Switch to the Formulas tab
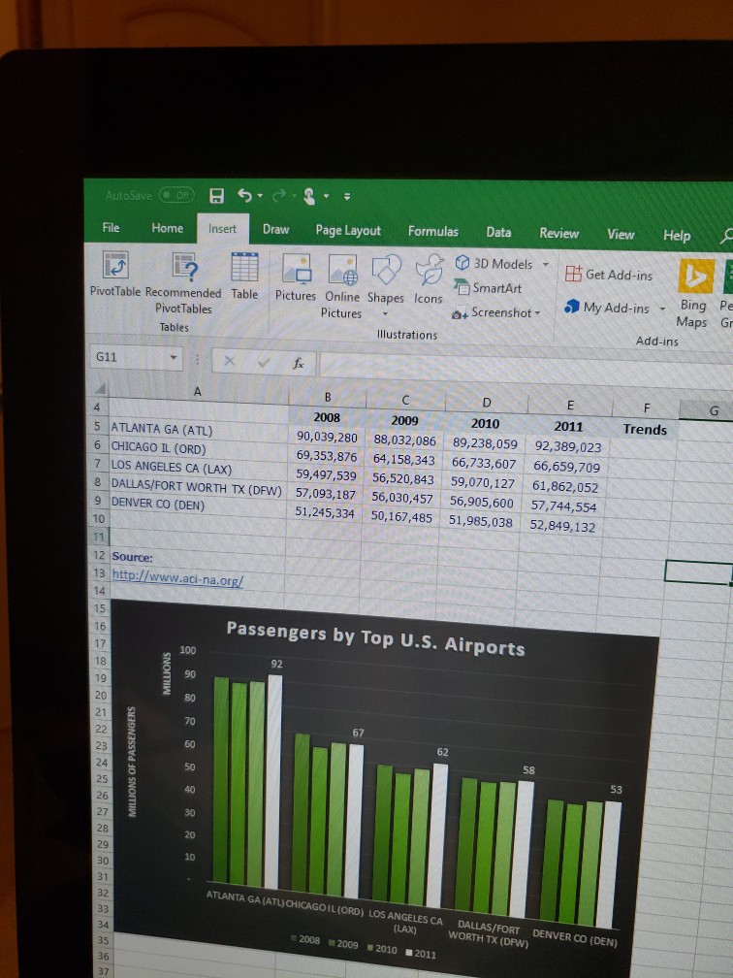733x978 pixels. pyautogui.click(x=433, y=231)
